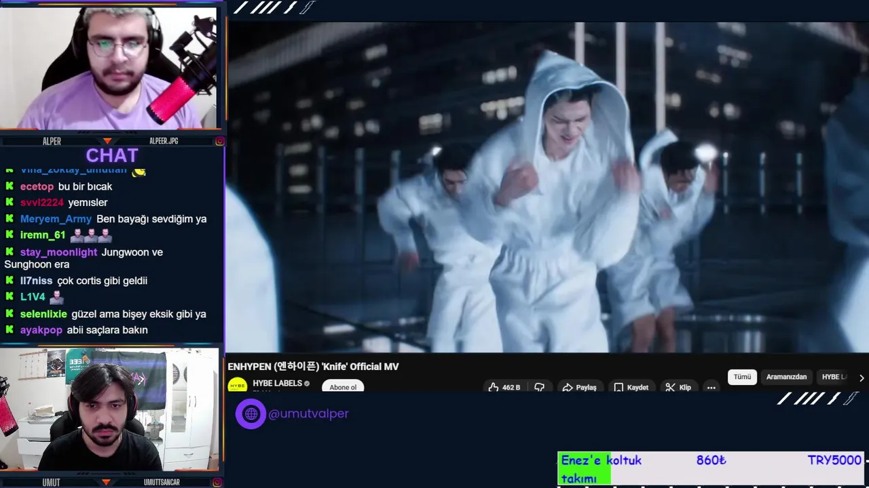
Task: Open the HYBE LABELS channel name link
Action: tap(277, 384)
